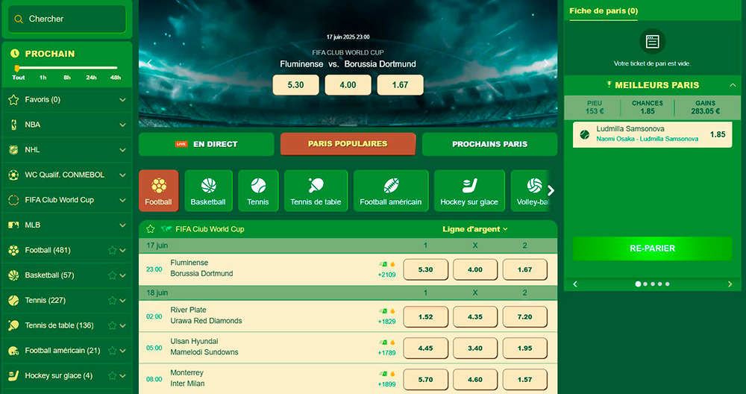
Task: Open the Ligne d'argent dropdown
Action: pyautogui.click(x=474, y=229)
